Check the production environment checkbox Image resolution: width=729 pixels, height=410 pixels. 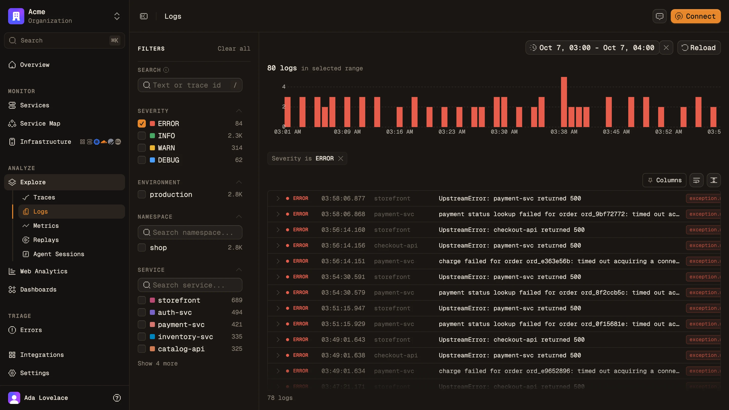(x=142, y=195)
